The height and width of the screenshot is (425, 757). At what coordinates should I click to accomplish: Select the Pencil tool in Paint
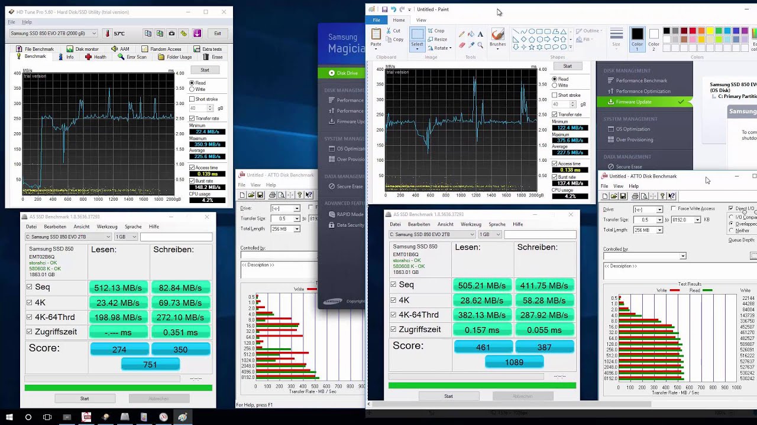(462, 34)
